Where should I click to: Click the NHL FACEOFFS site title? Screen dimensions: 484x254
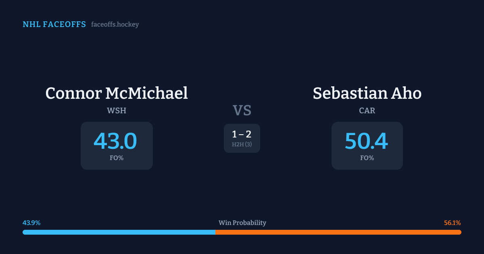tap(54, 25)
